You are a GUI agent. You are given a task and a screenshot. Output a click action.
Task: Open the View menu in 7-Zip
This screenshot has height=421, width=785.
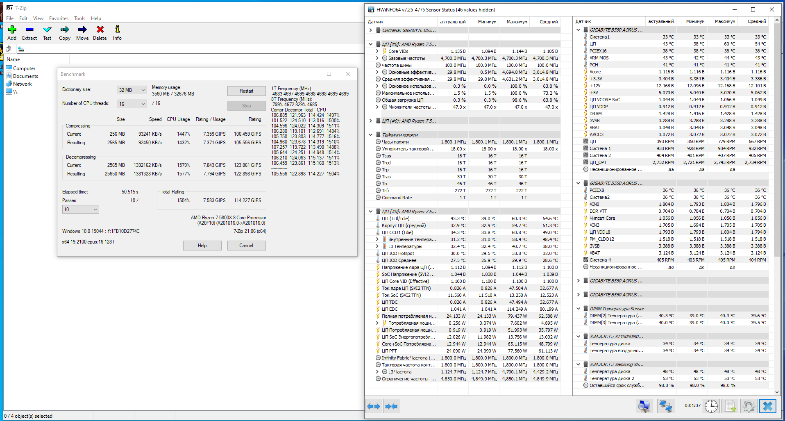(38, 18)
